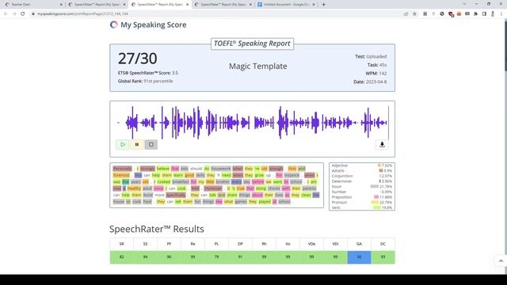Click the SS column header

(145, 244)
